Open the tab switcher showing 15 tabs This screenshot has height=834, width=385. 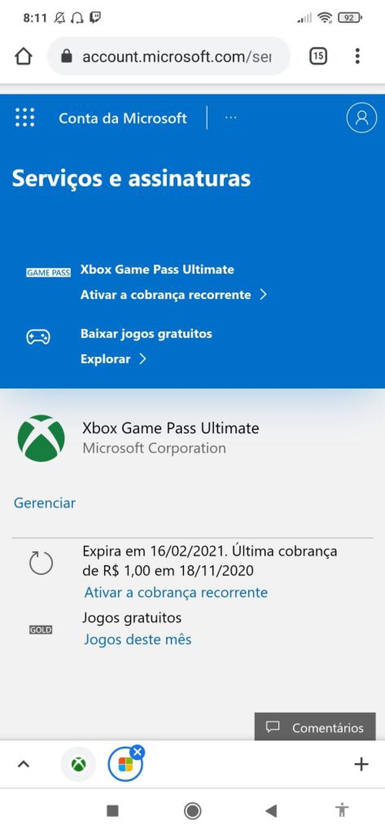317,55
